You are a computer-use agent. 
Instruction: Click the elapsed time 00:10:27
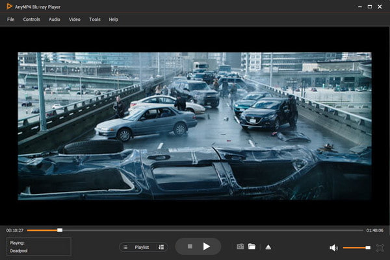[15, 230]
